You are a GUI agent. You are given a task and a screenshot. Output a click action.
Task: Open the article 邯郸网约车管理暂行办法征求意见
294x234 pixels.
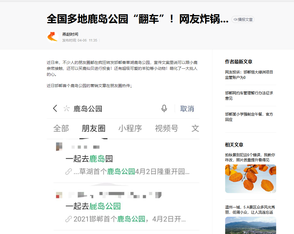click(249, 96)
